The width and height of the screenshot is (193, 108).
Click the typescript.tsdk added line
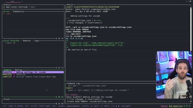95,43
